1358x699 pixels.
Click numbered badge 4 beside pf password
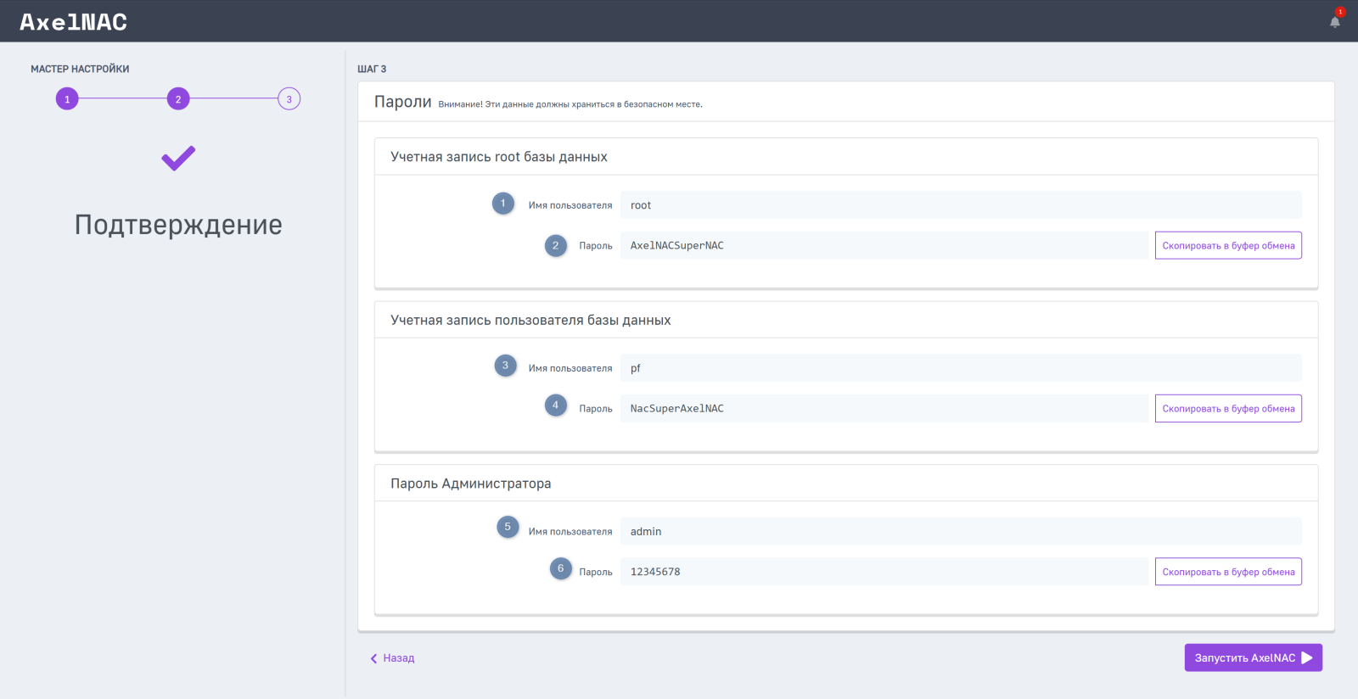pyautogui.click(x=556, y=405)
